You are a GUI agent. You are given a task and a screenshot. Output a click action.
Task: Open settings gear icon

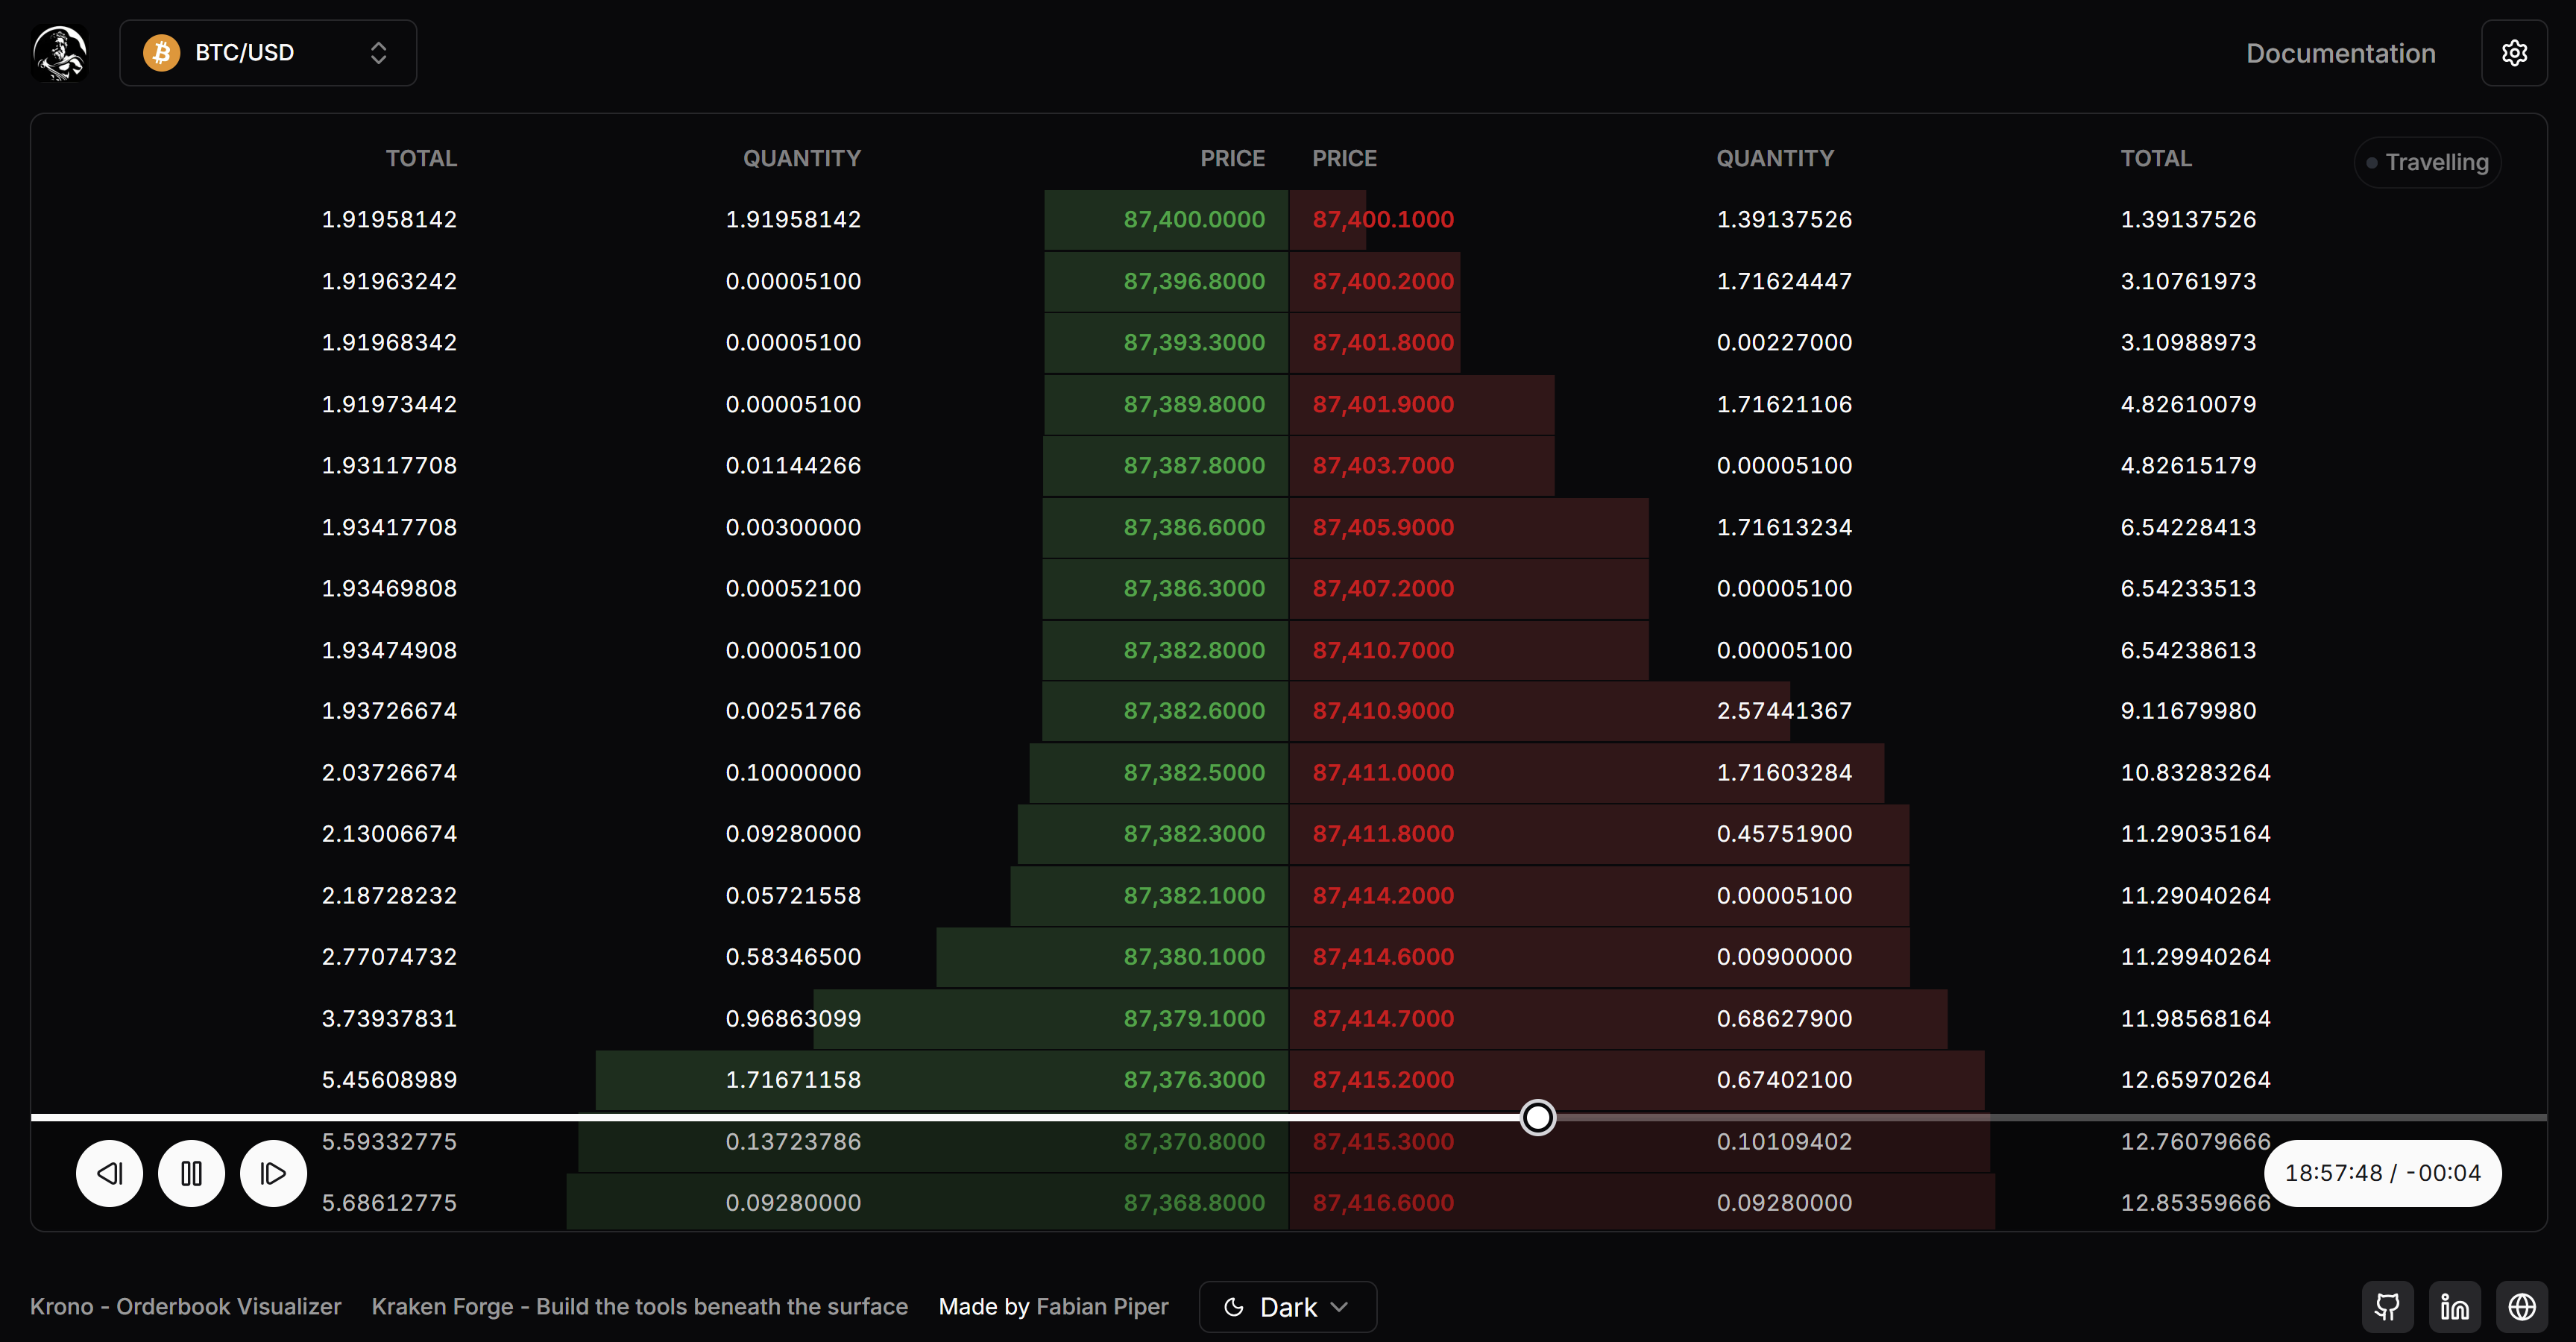pos(2514,53)
